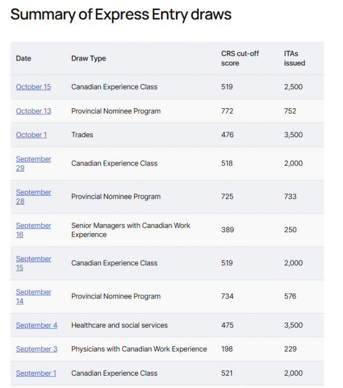This screenshot has height=388, width=343.
Task: Click Provincial Nominee Program in September 14 row
Action: 116,296
